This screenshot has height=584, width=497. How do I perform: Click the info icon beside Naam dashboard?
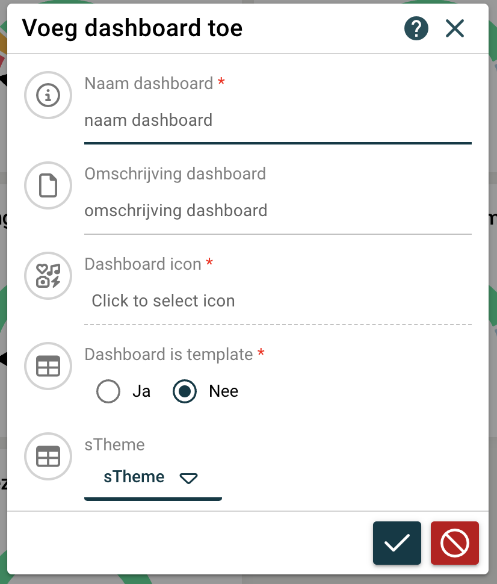click(48, 95)
